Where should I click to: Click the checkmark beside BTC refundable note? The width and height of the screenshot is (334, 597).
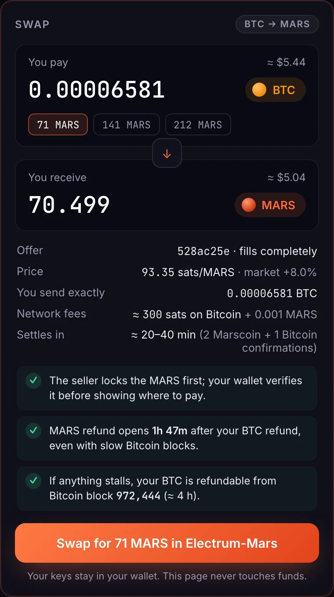(x=33, y=481)
